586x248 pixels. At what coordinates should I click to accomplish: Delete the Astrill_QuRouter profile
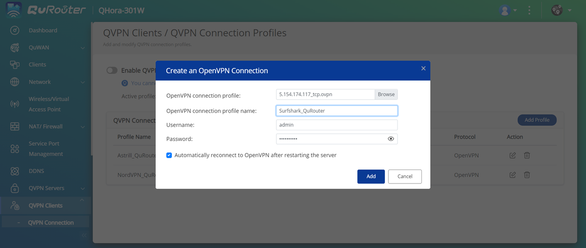pyautogui.click(x=527, y=155)
